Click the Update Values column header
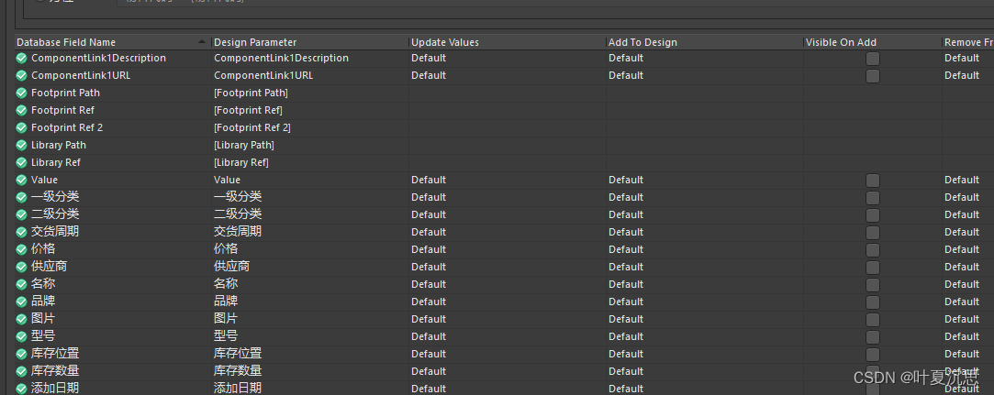 point(506,42)
